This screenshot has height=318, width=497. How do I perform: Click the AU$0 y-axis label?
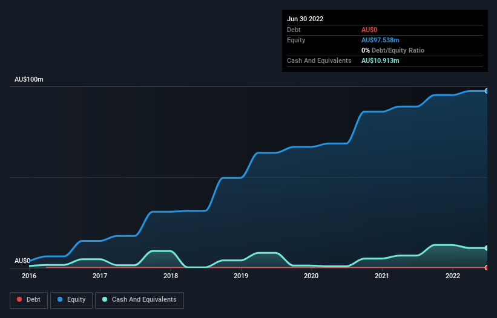click(22, 261)
